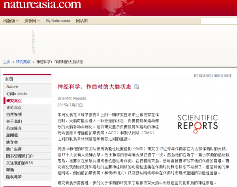Click the Scientific Reports logo image

click(197, 124)
